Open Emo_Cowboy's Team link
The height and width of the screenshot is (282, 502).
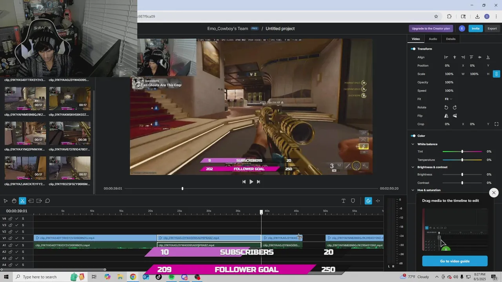(x=228, y=29)
